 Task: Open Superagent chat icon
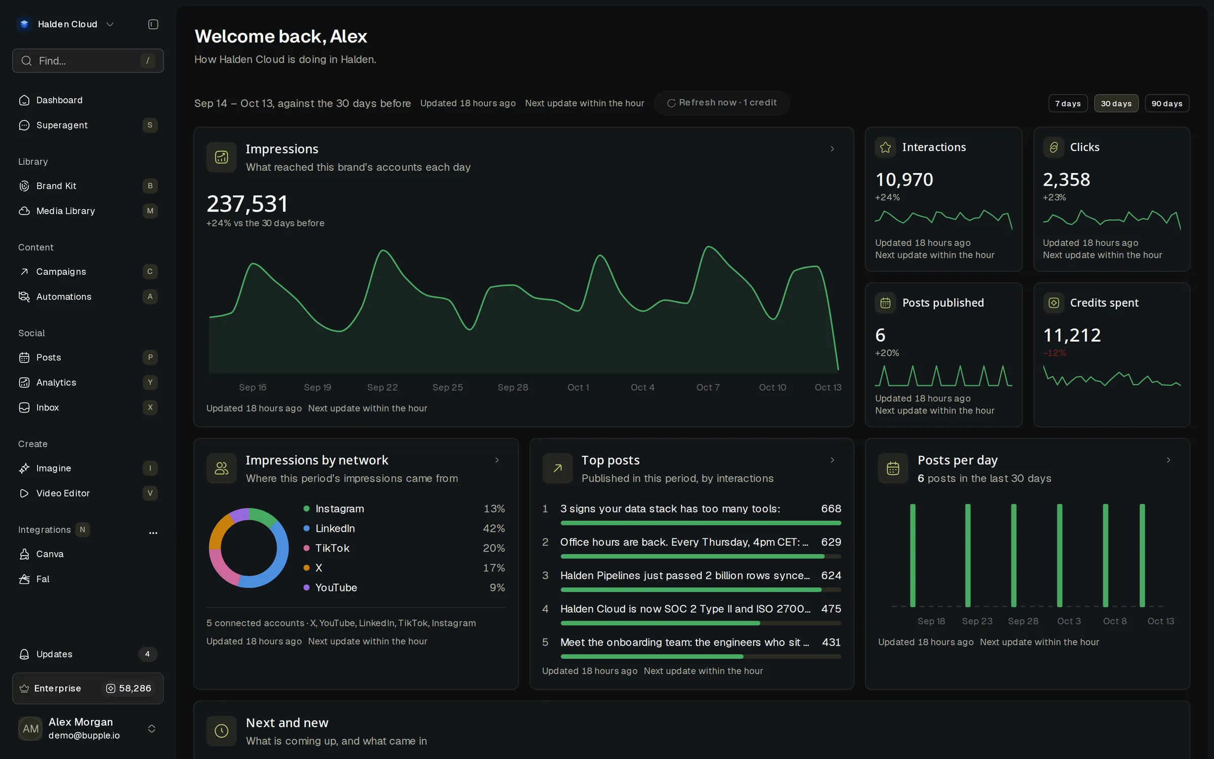pyautogui.click(x=24, y=125)
